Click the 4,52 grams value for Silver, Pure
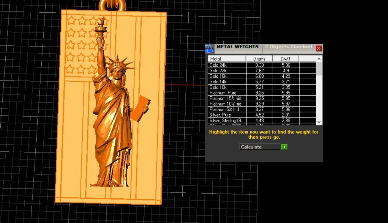The height and width of the screenshot is (223, 388). pyautogui.click(x=259, y=115)
